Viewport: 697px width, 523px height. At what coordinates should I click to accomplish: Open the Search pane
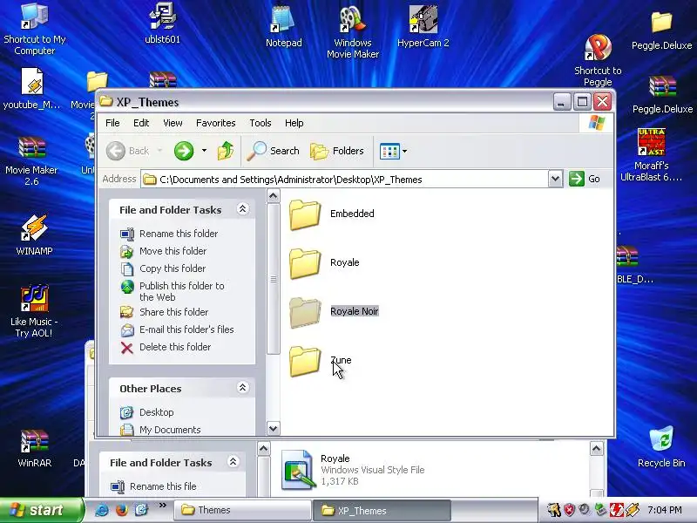[274, 151]
